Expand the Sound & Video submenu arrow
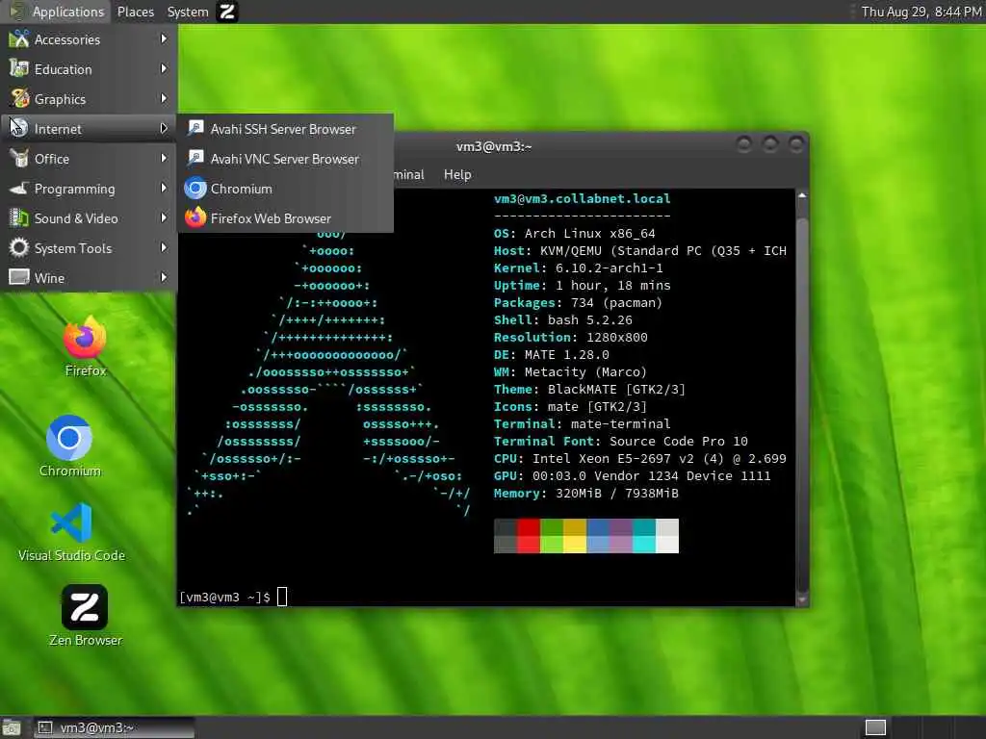986x739 pixels. pyautogui.click(x=164, y=218)
